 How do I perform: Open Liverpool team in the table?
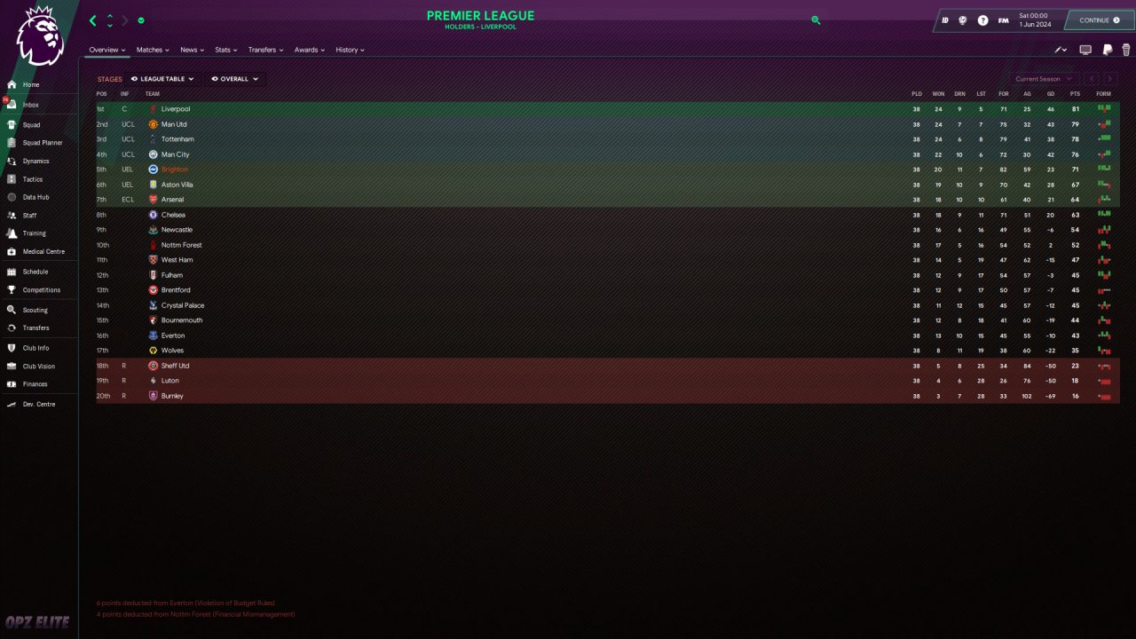(176, 109)
